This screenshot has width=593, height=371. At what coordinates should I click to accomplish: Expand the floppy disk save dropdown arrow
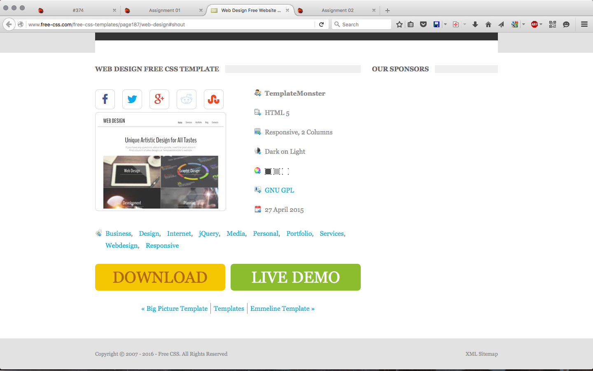tap(445, 24)
